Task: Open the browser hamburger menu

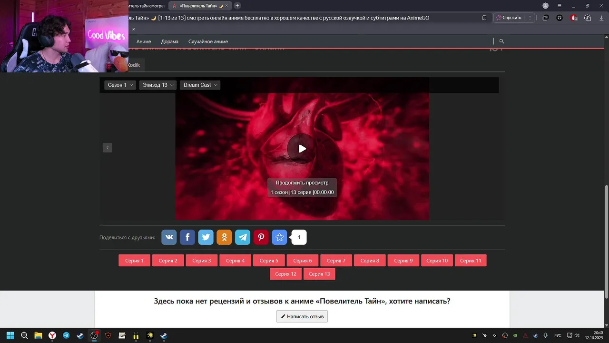Action: tap(560, 6)
